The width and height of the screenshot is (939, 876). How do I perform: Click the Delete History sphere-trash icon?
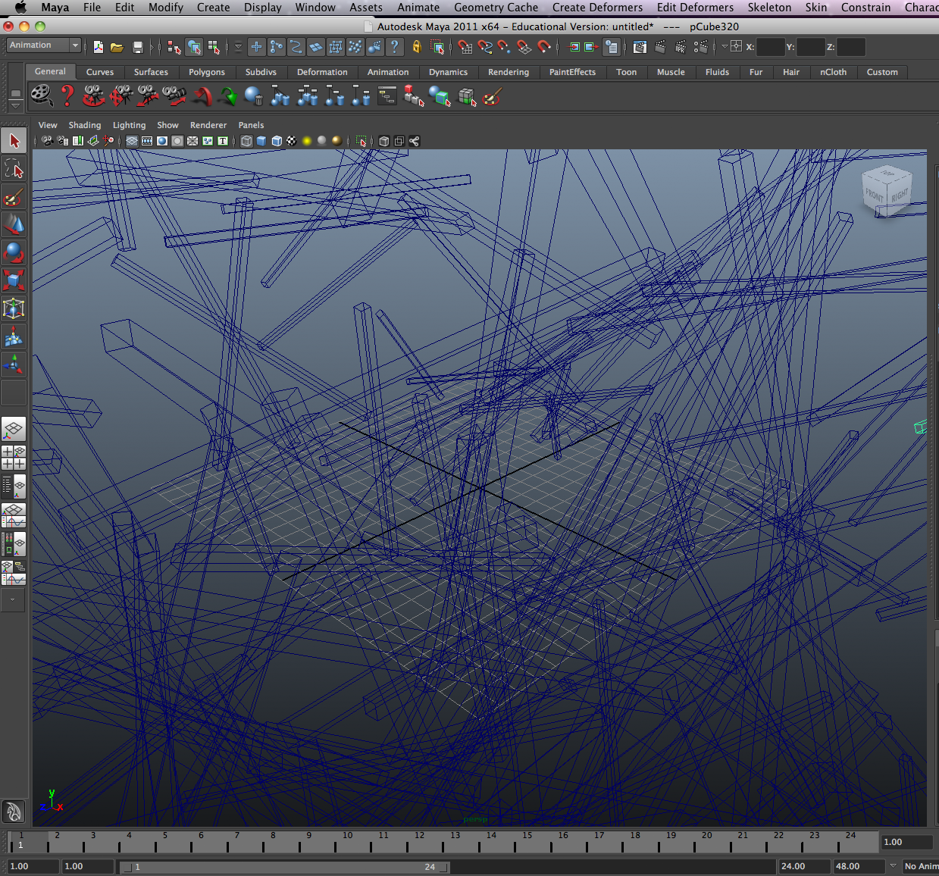pos(254,96)
